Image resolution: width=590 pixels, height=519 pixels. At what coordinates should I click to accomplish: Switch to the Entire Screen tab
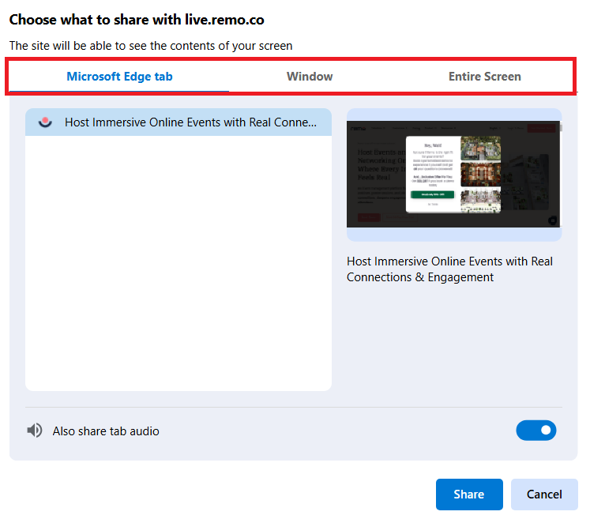pos(484,77)
